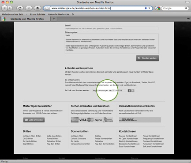This screenshot has height=163, width=191.
Task: Share the link via the Facebook icon
Action: click(x=129, y=91)
